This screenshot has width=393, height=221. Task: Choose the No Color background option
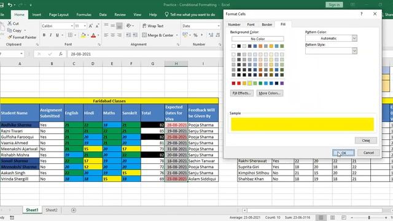(x=258, y=39)
